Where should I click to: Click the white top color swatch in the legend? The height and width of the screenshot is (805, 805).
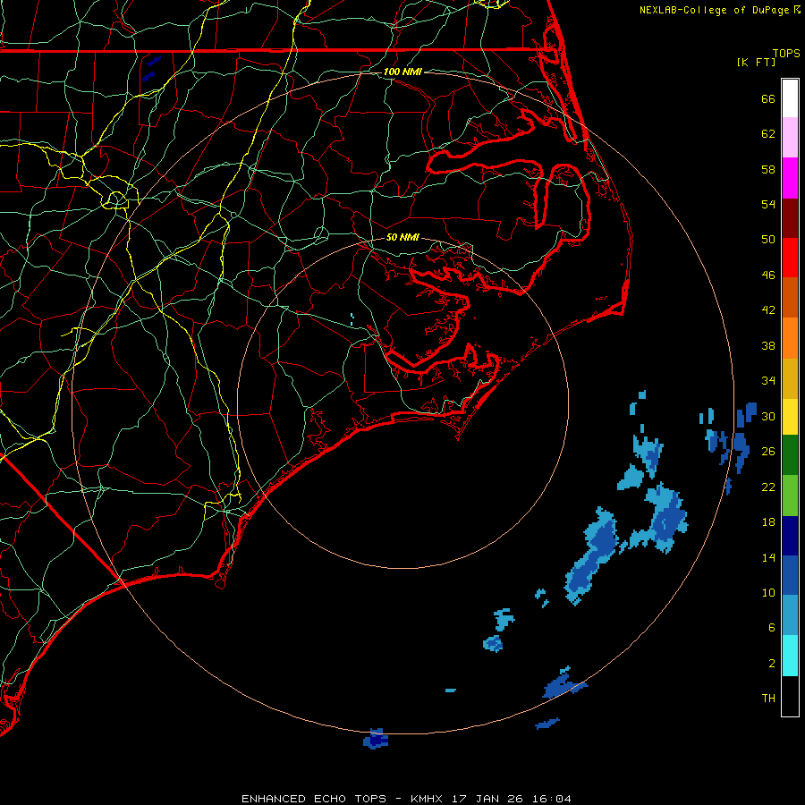coord(790,98)
